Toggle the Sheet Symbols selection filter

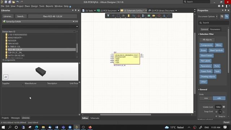pos(216,51)
